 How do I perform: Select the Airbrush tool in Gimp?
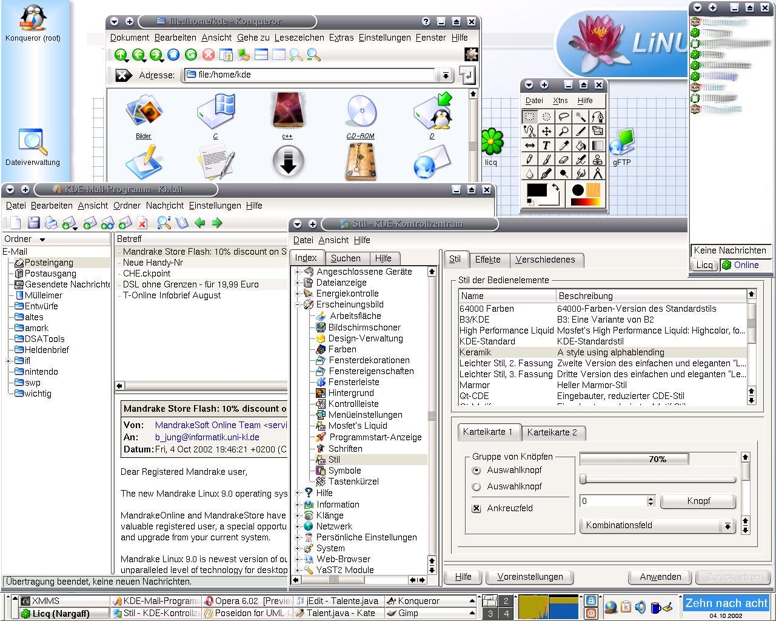point(581,159)
